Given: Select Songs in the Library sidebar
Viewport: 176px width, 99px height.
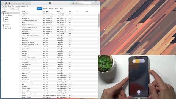Looking at the screenshot, I should click(x=10, y=13).
